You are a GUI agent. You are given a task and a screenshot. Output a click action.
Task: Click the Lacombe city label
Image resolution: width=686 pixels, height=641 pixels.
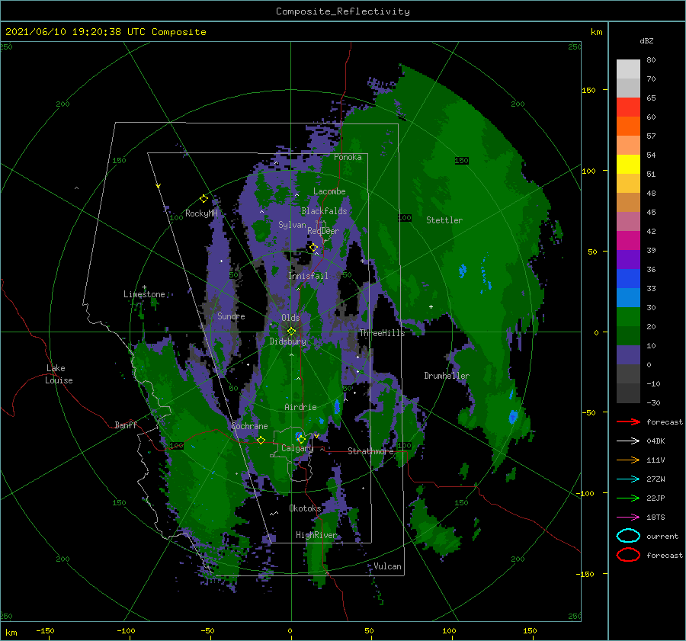coord(329,191)
